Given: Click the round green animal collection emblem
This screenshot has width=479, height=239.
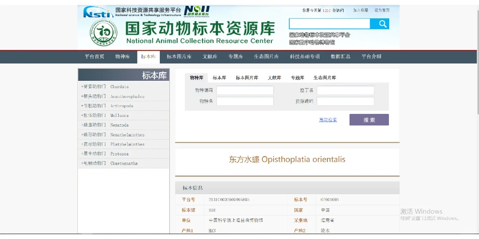Looking at the screenshot, I should coord(104,32).
